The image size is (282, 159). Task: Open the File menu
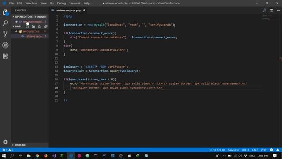11,3
